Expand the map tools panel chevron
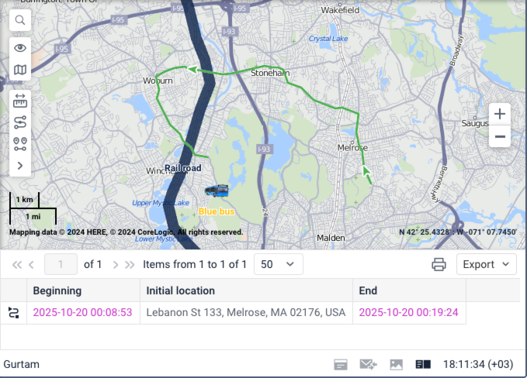Screen dimensions: 527x378 pos(20,165)
